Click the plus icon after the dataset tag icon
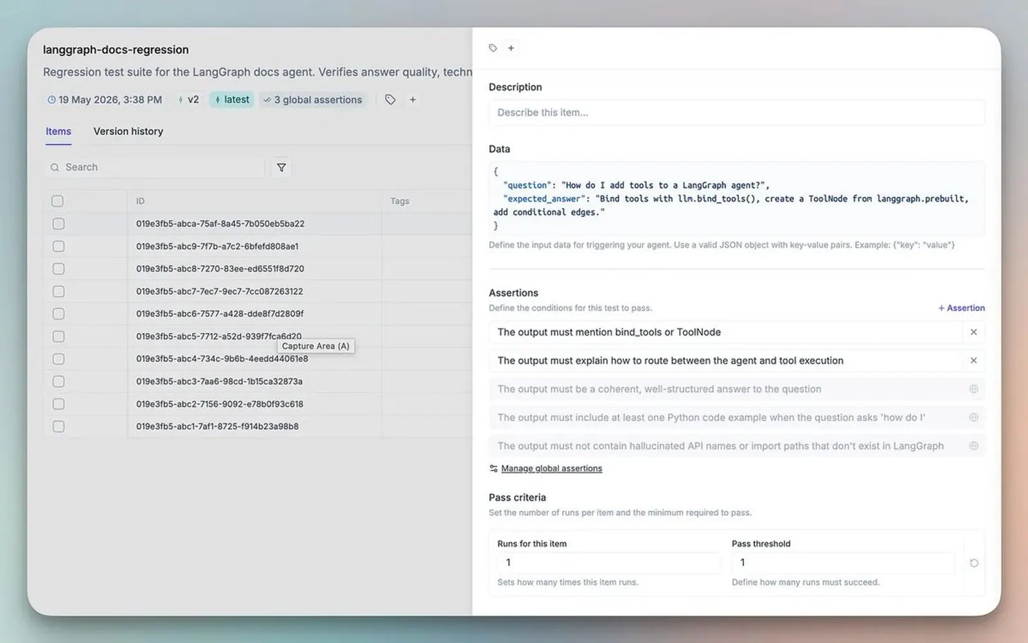This screenshot has width=1028, height=643. click(x=412, y=99)
